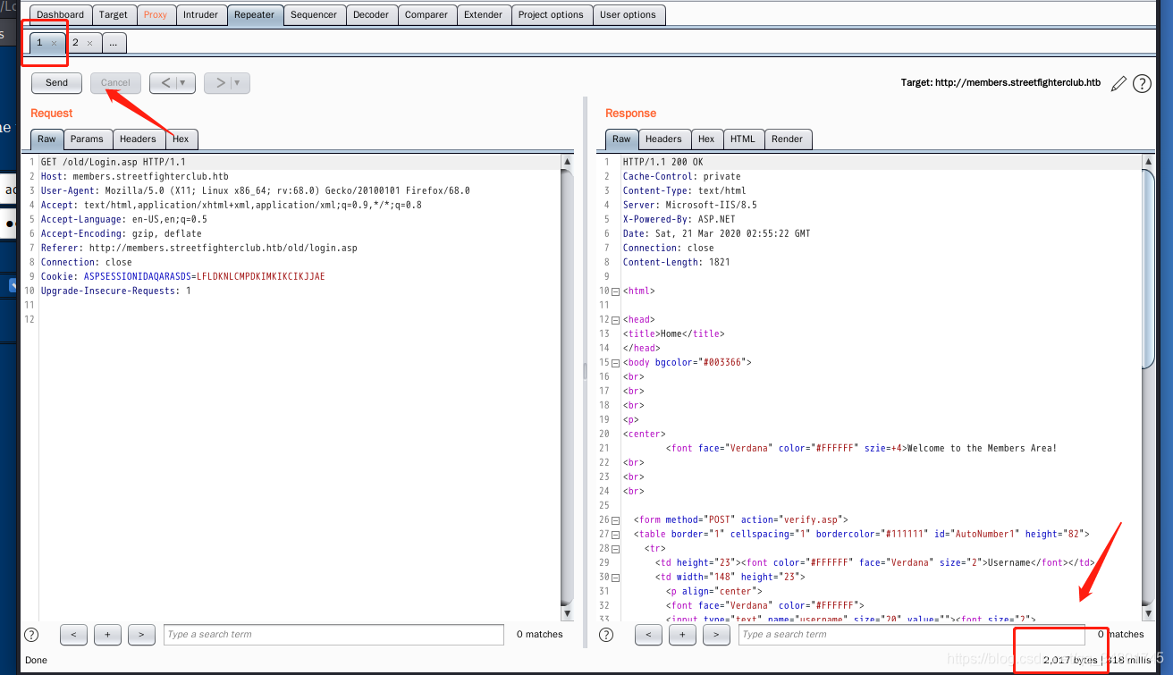The image size is (1173, 675).
Task: Click previous match button in response search
Action: click(x=648, y=635)
